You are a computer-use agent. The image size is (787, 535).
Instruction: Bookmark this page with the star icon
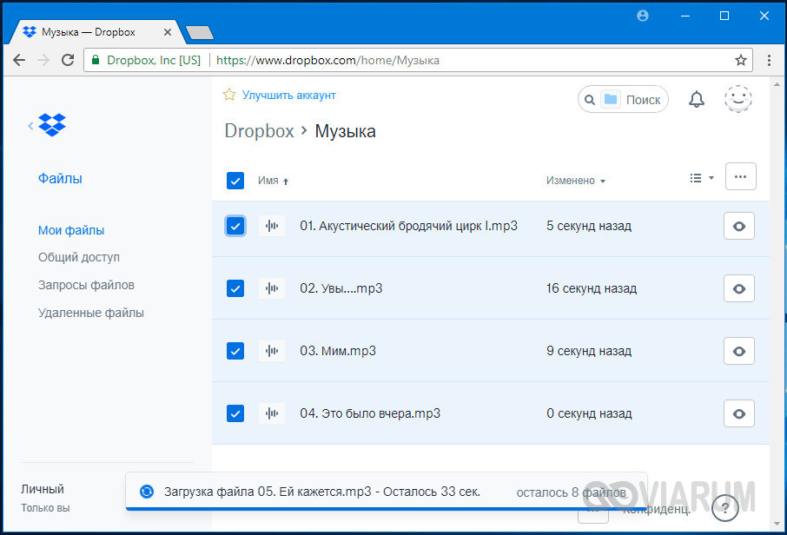pyautogui.click(x=741, y=61)
